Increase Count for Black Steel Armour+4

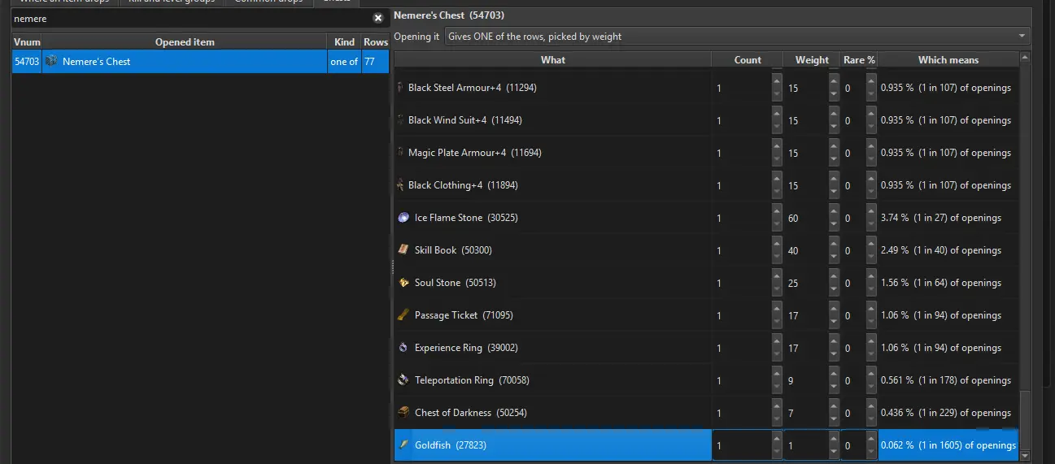coord(777,81)
